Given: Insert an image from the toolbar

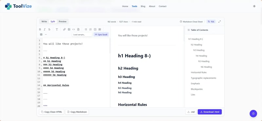Looking at the screenshot, I should [69, 29].
